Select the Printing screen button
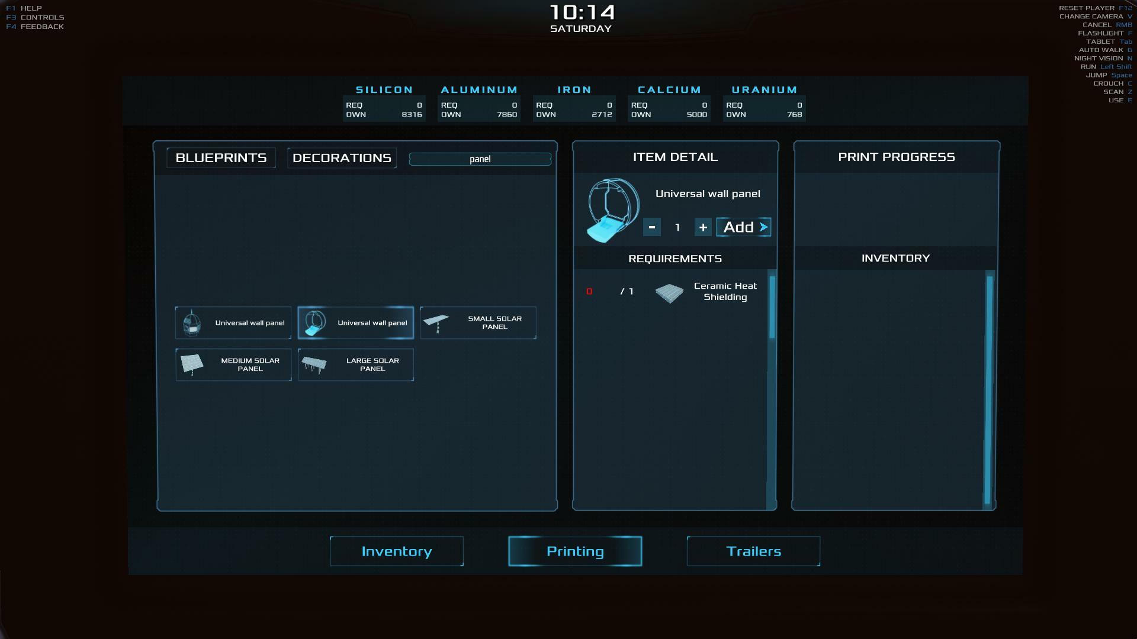 tap(574, 551)
